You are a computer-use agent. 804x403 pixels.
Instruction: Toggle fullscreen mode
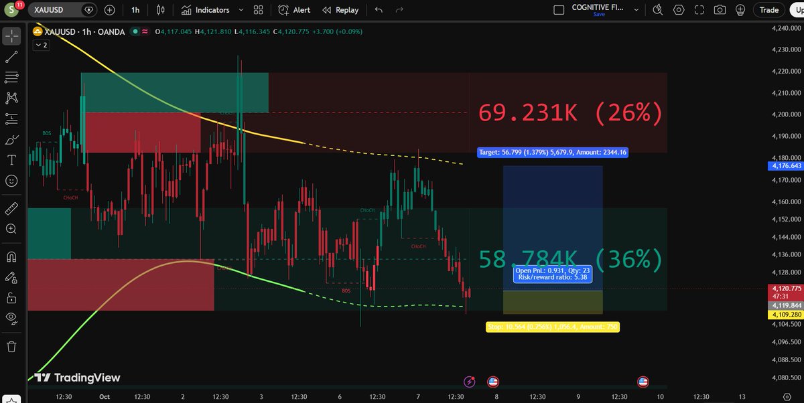(699, 10)
